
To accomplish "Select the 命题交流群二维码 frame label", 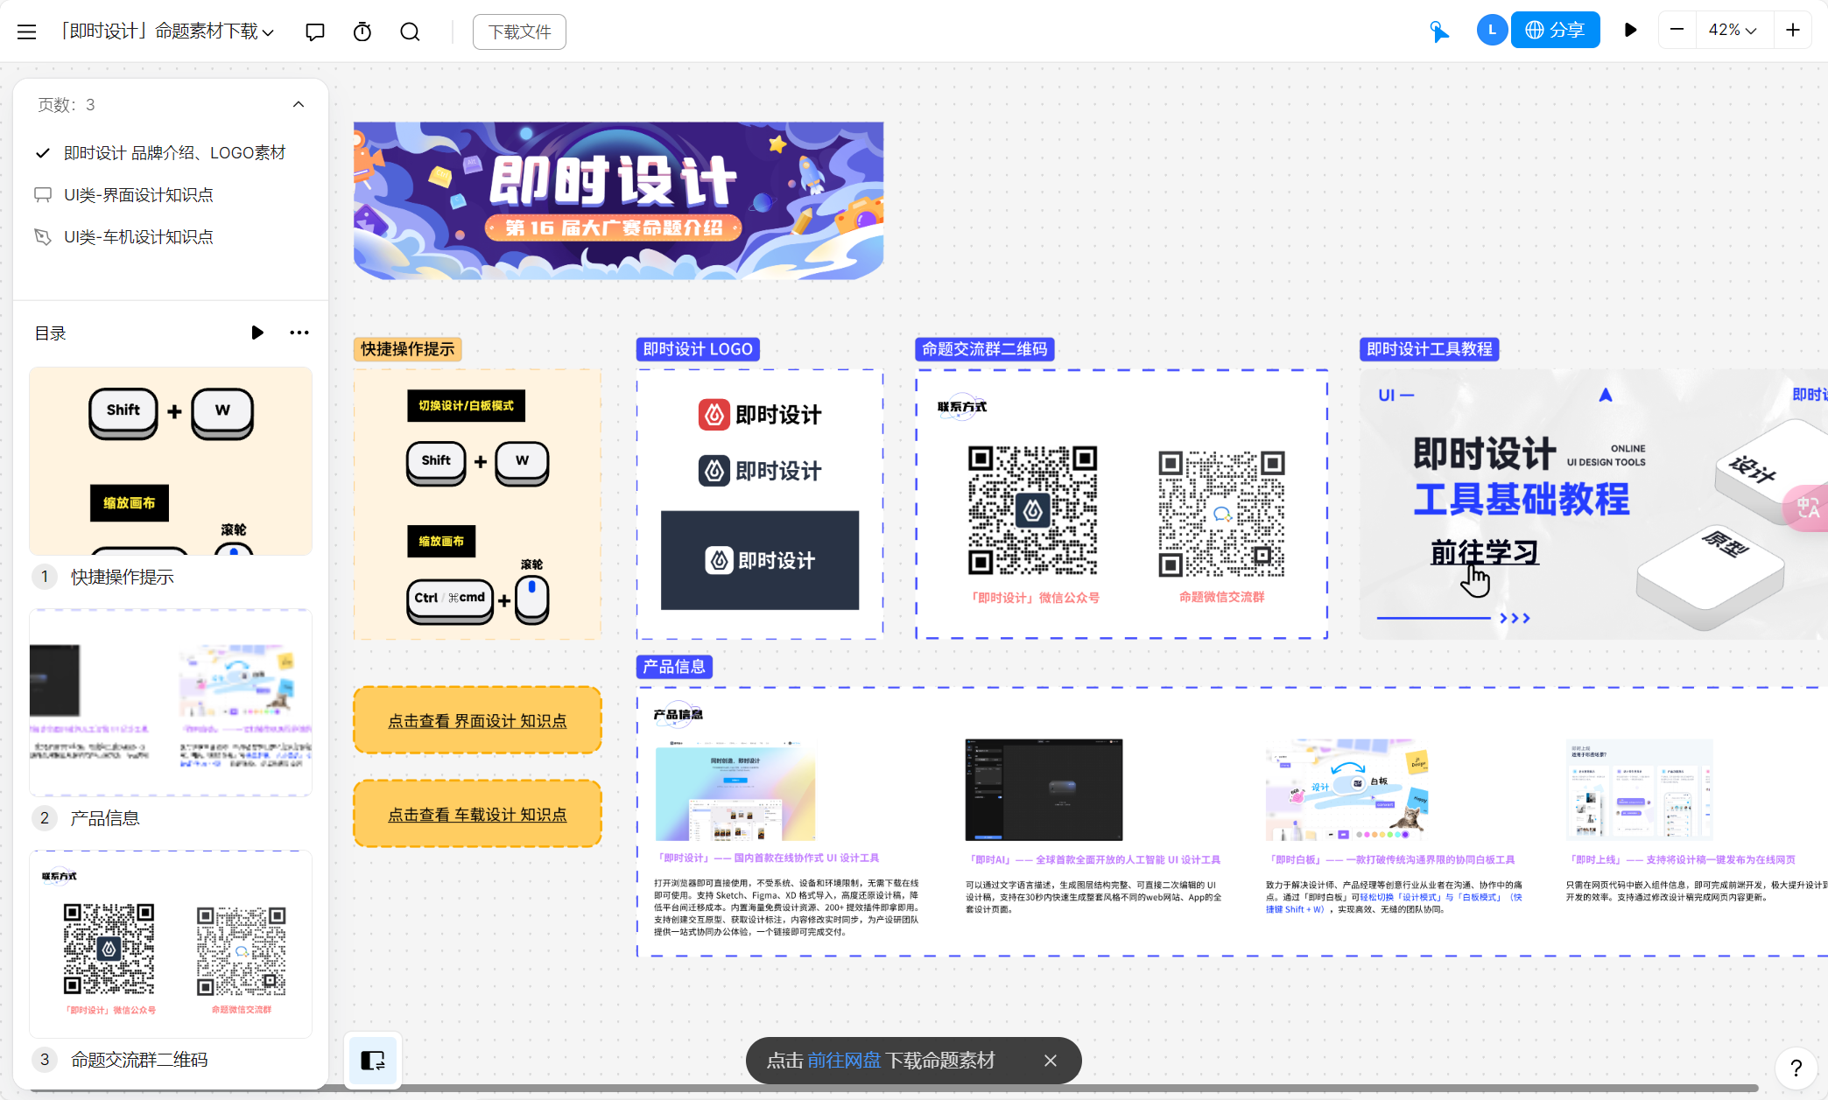I will pos(985,349).
